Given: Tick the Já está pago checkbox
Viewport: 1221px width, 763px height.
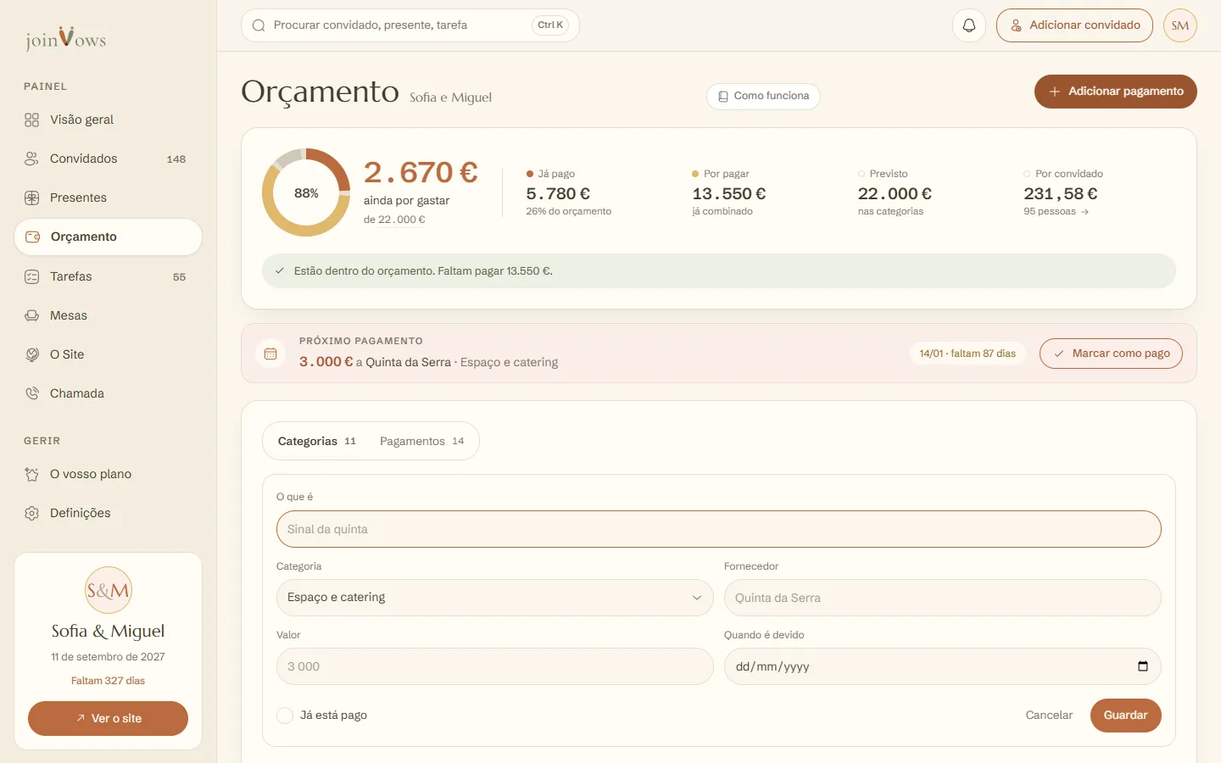Looking at the screenshot, I should [285, 716].
